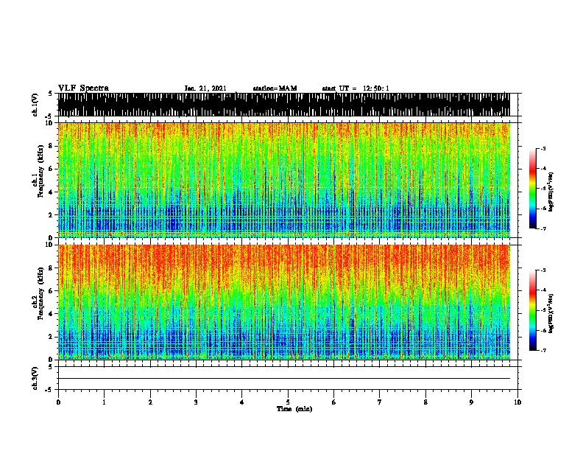Viewport: 583px width, 451px height.
Task: Click the "-7" label on ch.2 color scale
Action: [x=543, y=350]
